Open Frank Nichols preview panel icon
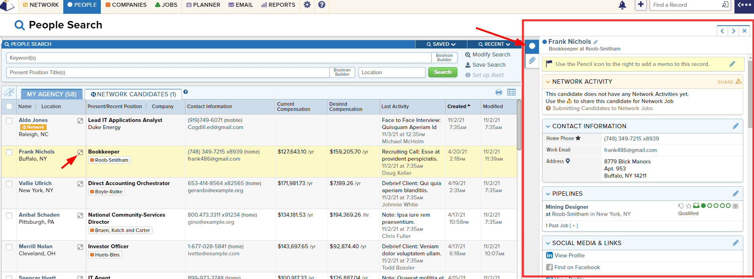The height and width of the screenshot is (279, 754). [x=80, y=152]
